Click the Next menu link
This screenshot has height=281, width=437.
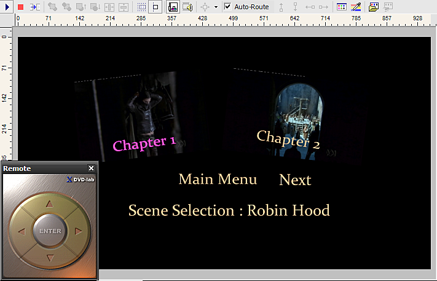point(295,180)
